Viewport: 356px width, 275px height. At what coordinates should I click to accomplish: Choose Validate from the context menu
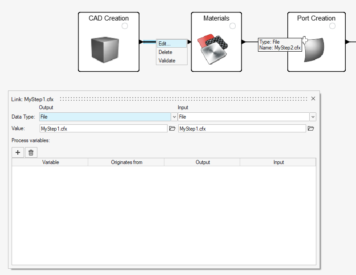coord(167,61)
